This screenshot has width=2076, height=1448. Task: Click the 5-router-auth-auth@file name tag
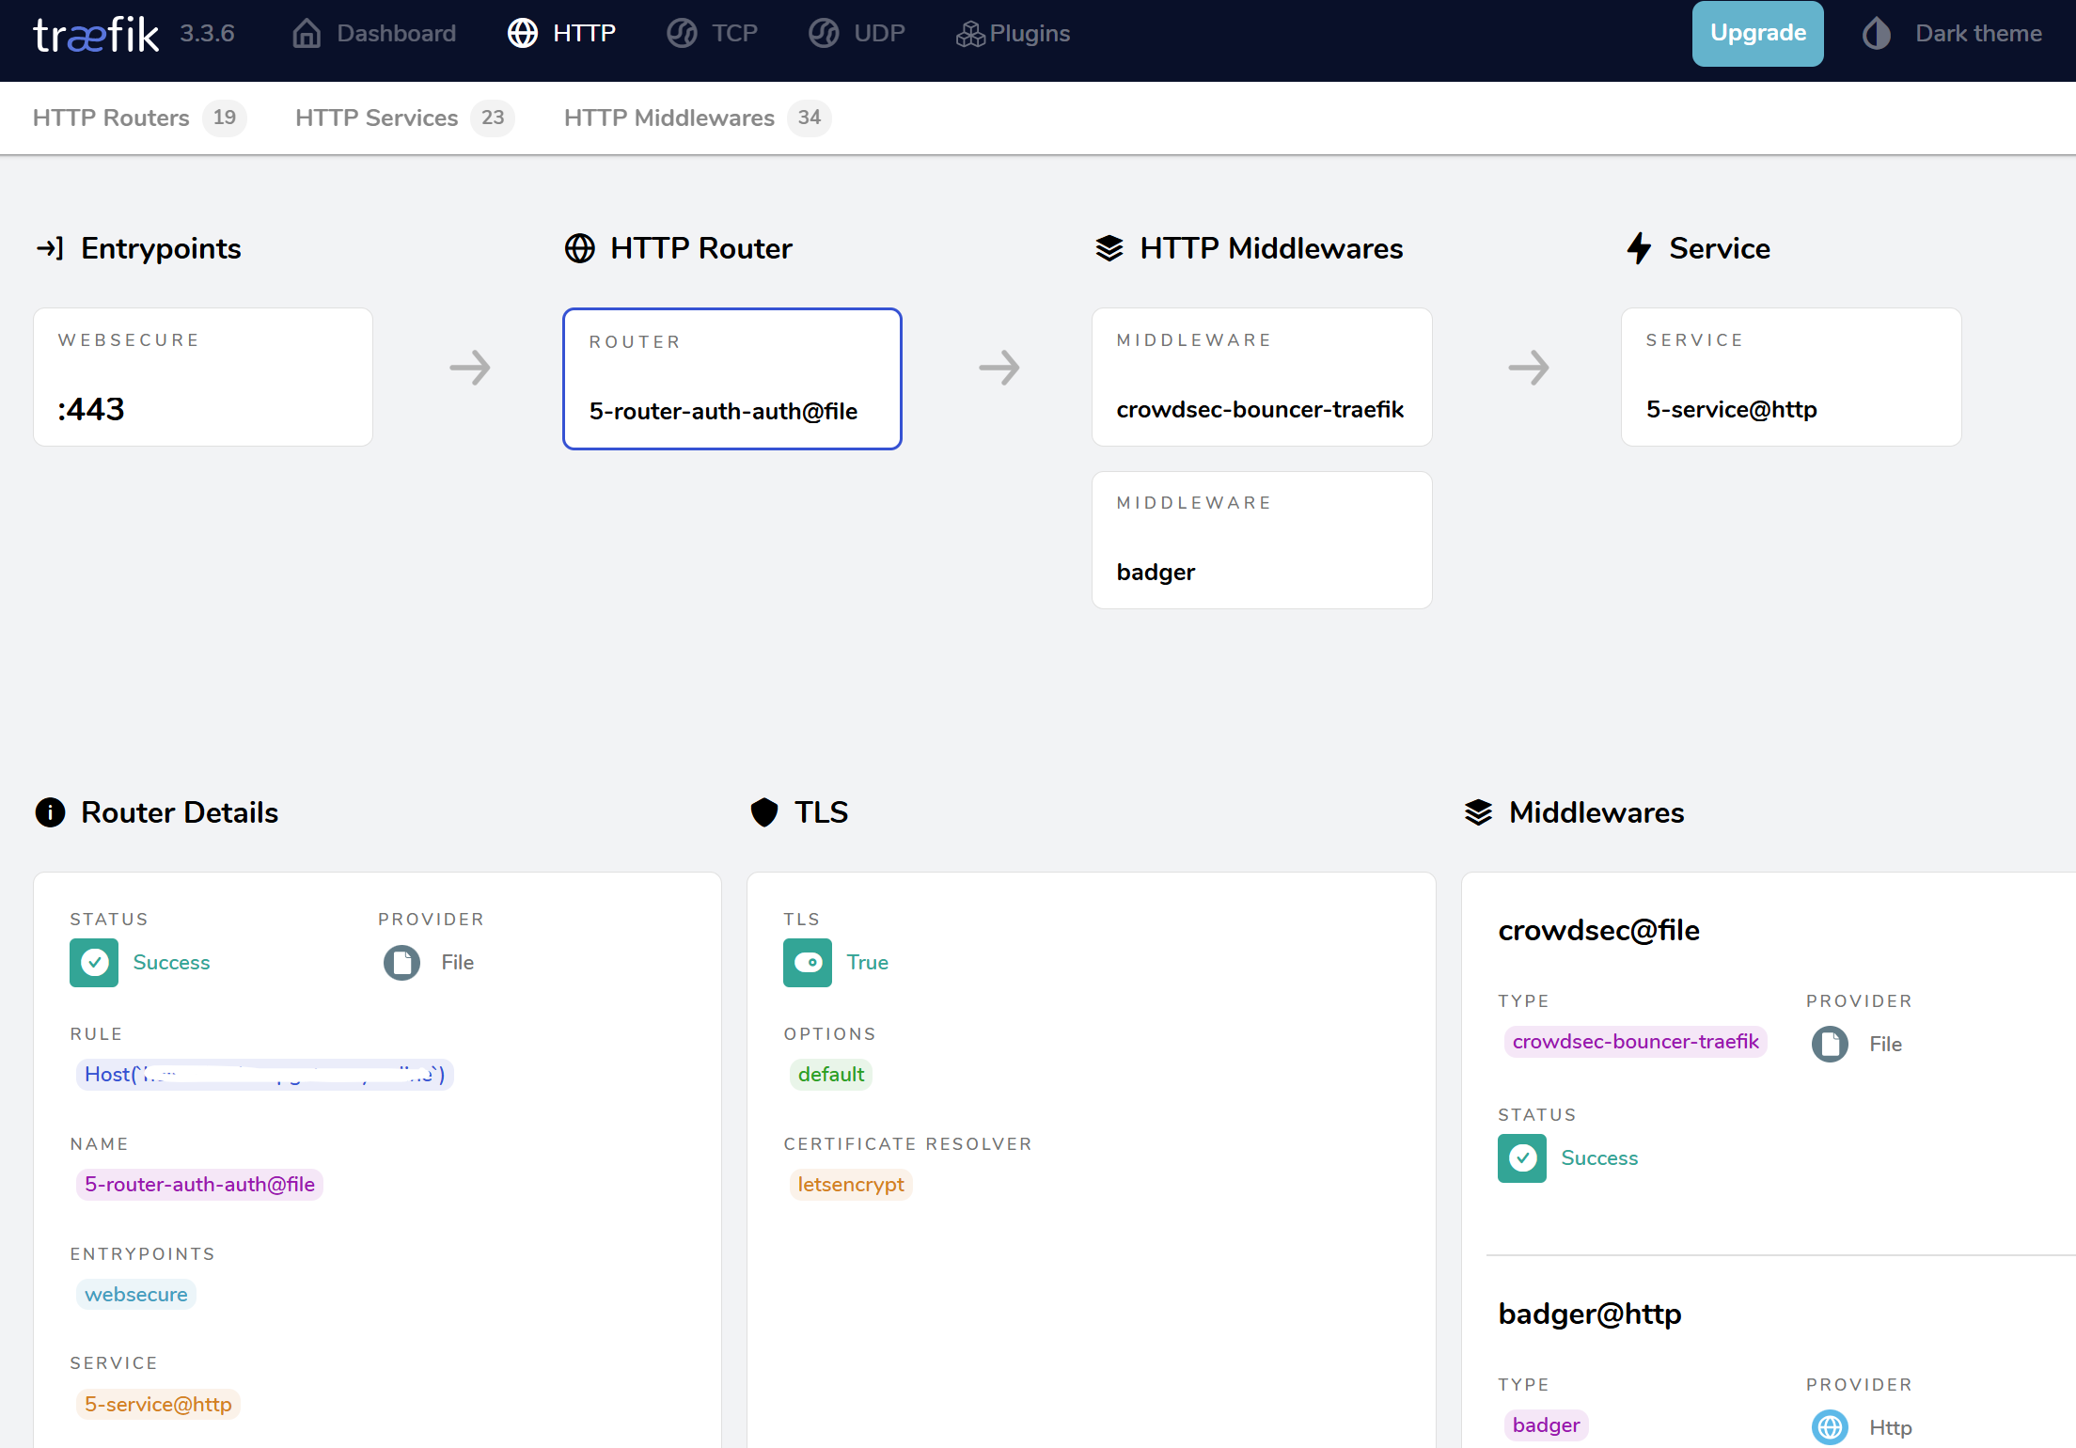[x=199, y=1185]
